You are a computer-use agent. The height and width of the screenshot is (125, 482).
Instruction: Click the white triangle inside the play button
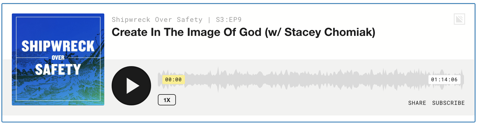pyautogui.click(x=132, y=86)
